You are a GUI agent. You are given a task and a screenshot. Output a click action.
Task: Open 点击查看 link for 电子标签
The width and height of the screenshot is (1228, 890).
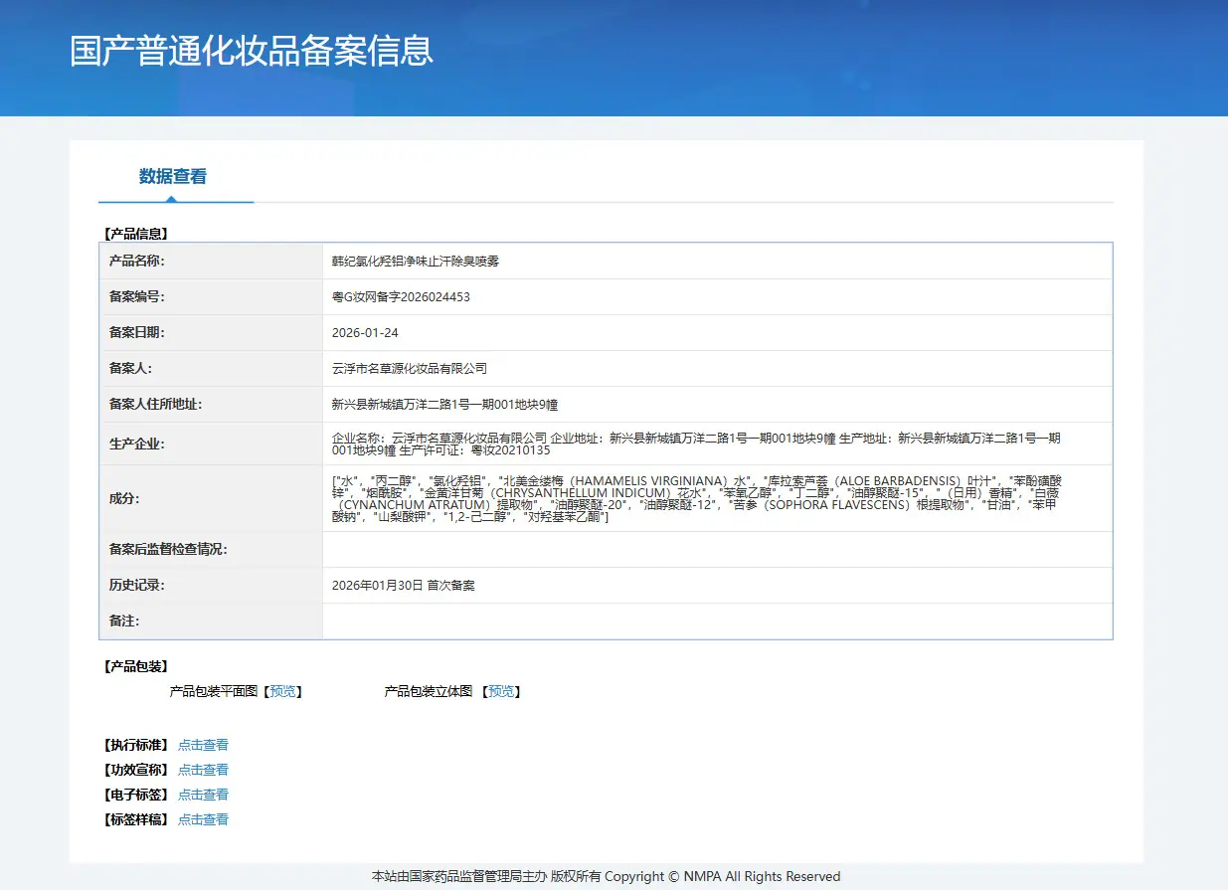point(203,795)
